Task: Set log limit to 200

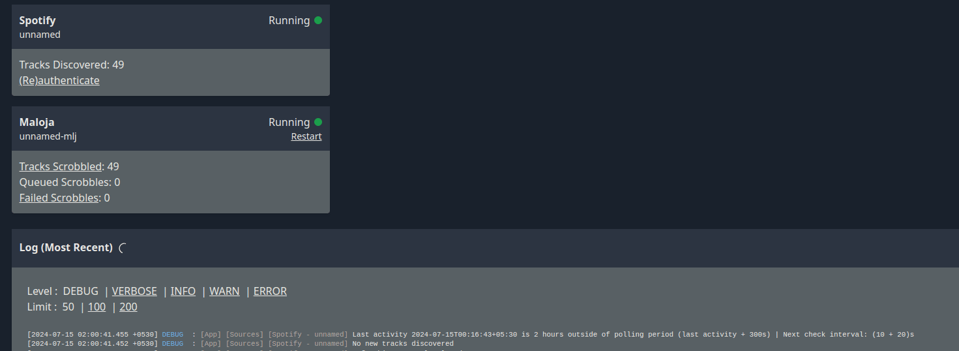Action: [x=128, y=307]
